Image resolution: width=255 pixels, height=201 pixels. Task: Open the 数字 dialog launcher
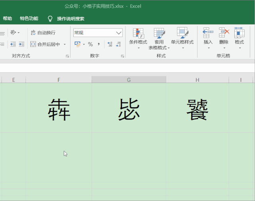click(x=122, y=56)
